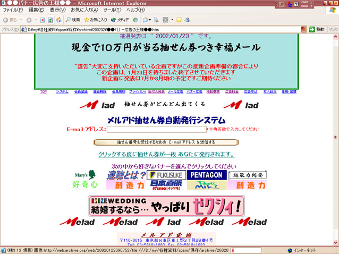Open the ファイル menu
This screenshot has height=254, width=339.
tap(13, 10)
